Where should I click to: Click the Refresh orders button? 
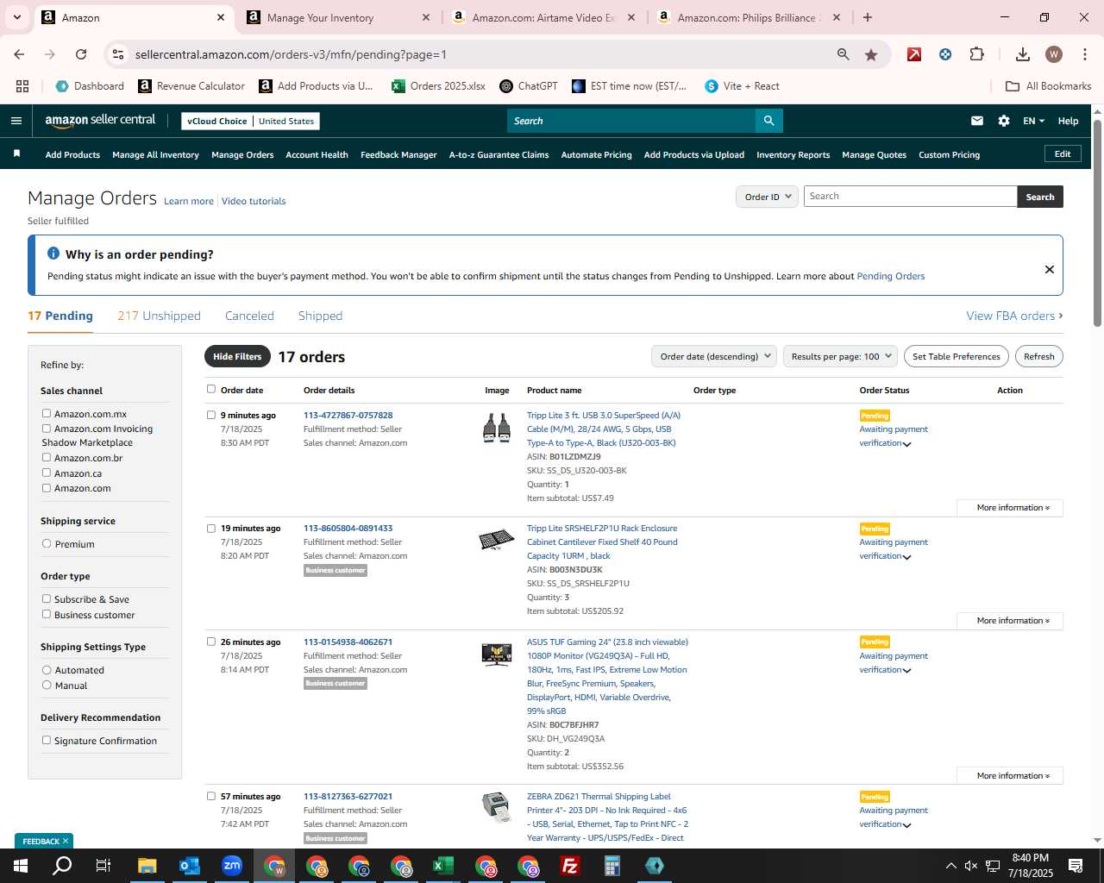1038,356
